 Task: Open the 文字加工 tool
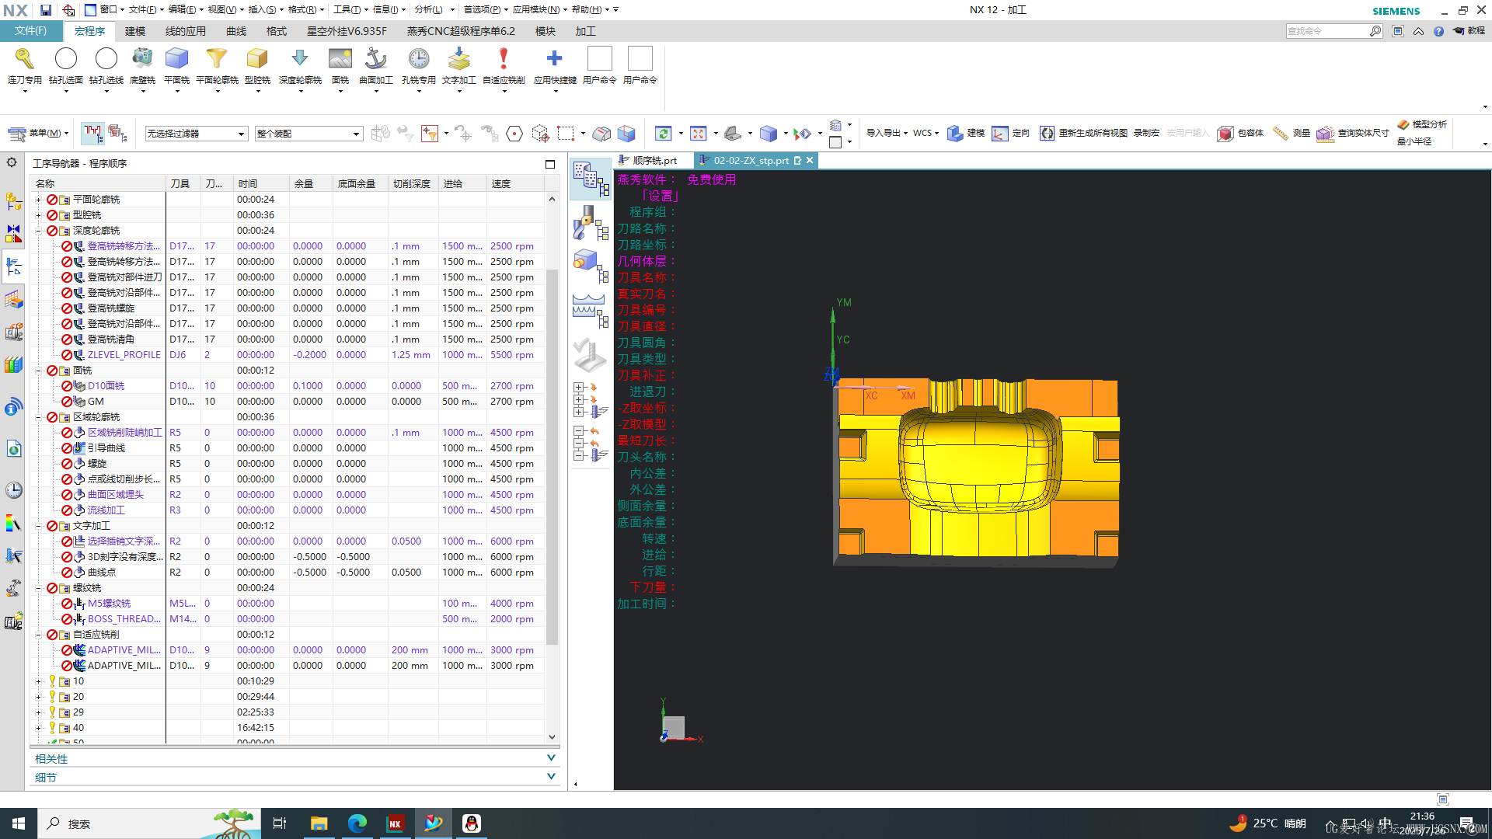(x=458, y=59)
